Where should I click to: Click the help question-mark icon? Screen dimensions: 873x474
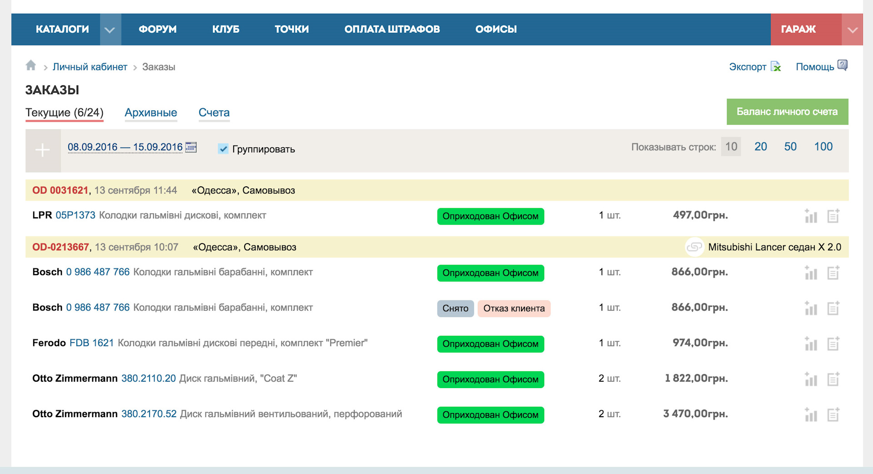843,65
